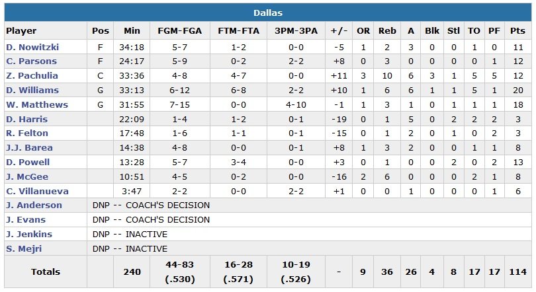Open W. Matthews player profile
The height and width of the screenshot is (292, 536).
[37, 105]
